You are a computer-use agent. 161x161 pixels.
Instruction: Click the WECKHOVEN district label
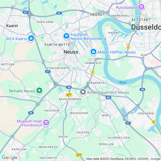tap(79, 113)
